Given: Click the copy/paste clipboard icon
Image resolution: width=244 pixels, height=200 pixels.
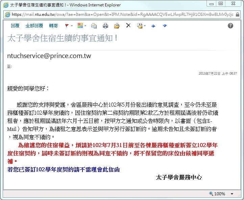Looking at the screenshot, I should [x=140, y=26].
